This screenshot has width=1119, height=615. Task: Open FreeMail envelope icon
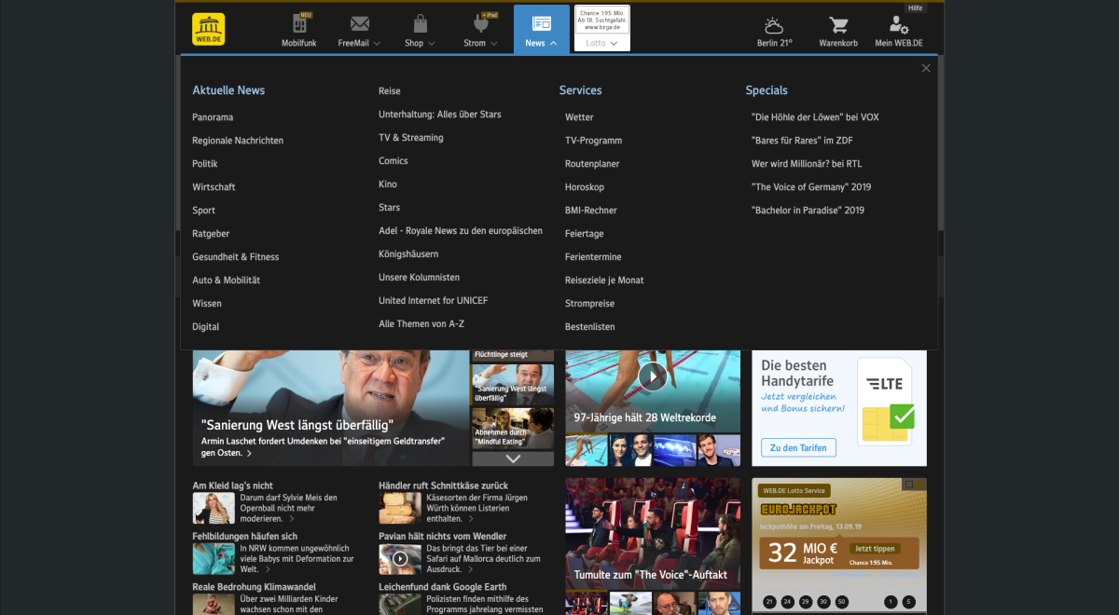click(360, 23)
